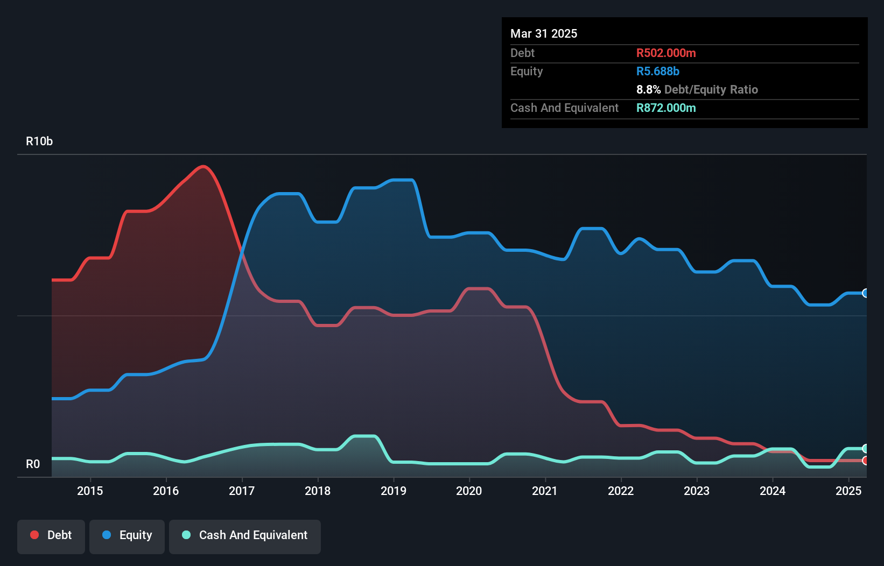
Task: Click the R0 y-axis label
Action: point(33,464)
